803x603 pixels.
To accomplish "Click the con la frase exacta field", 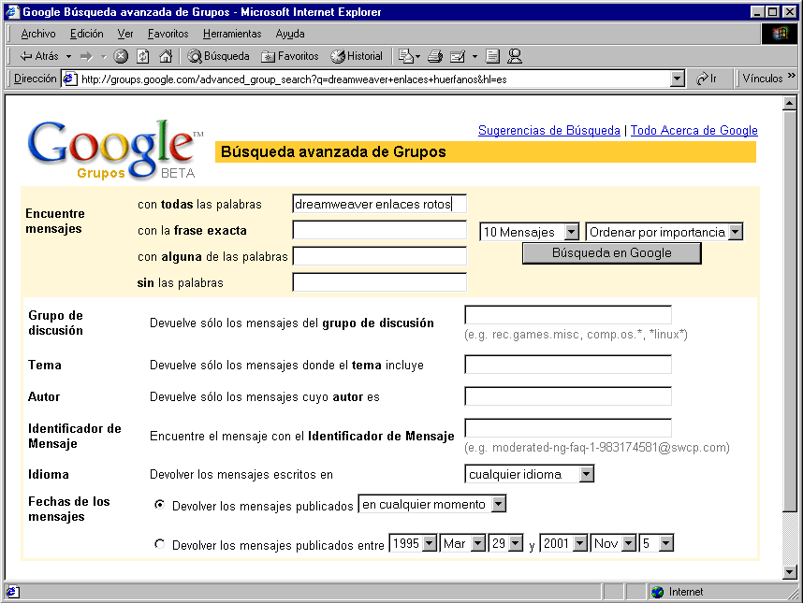I will point(379,230).
